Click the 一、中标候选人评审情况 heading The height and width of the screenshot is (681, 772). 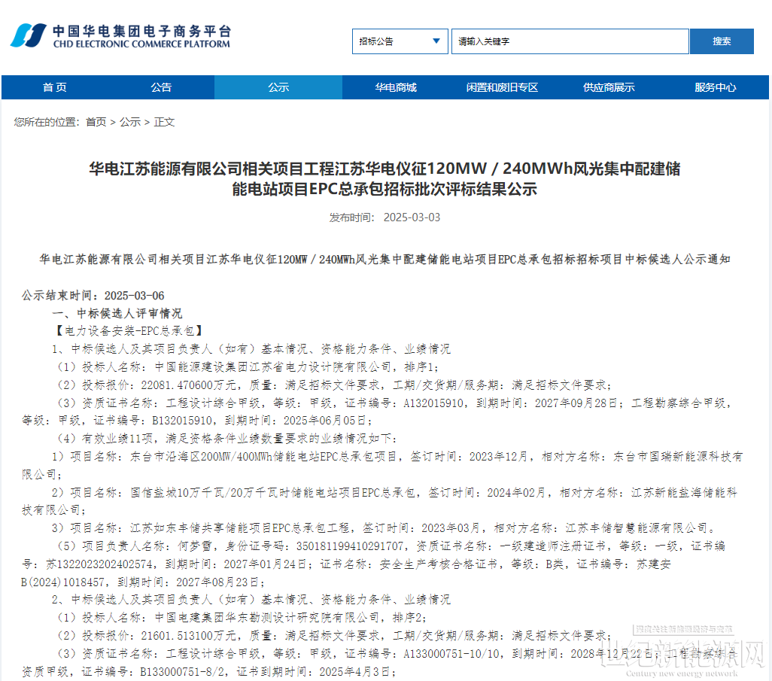[x=117, y=314]
